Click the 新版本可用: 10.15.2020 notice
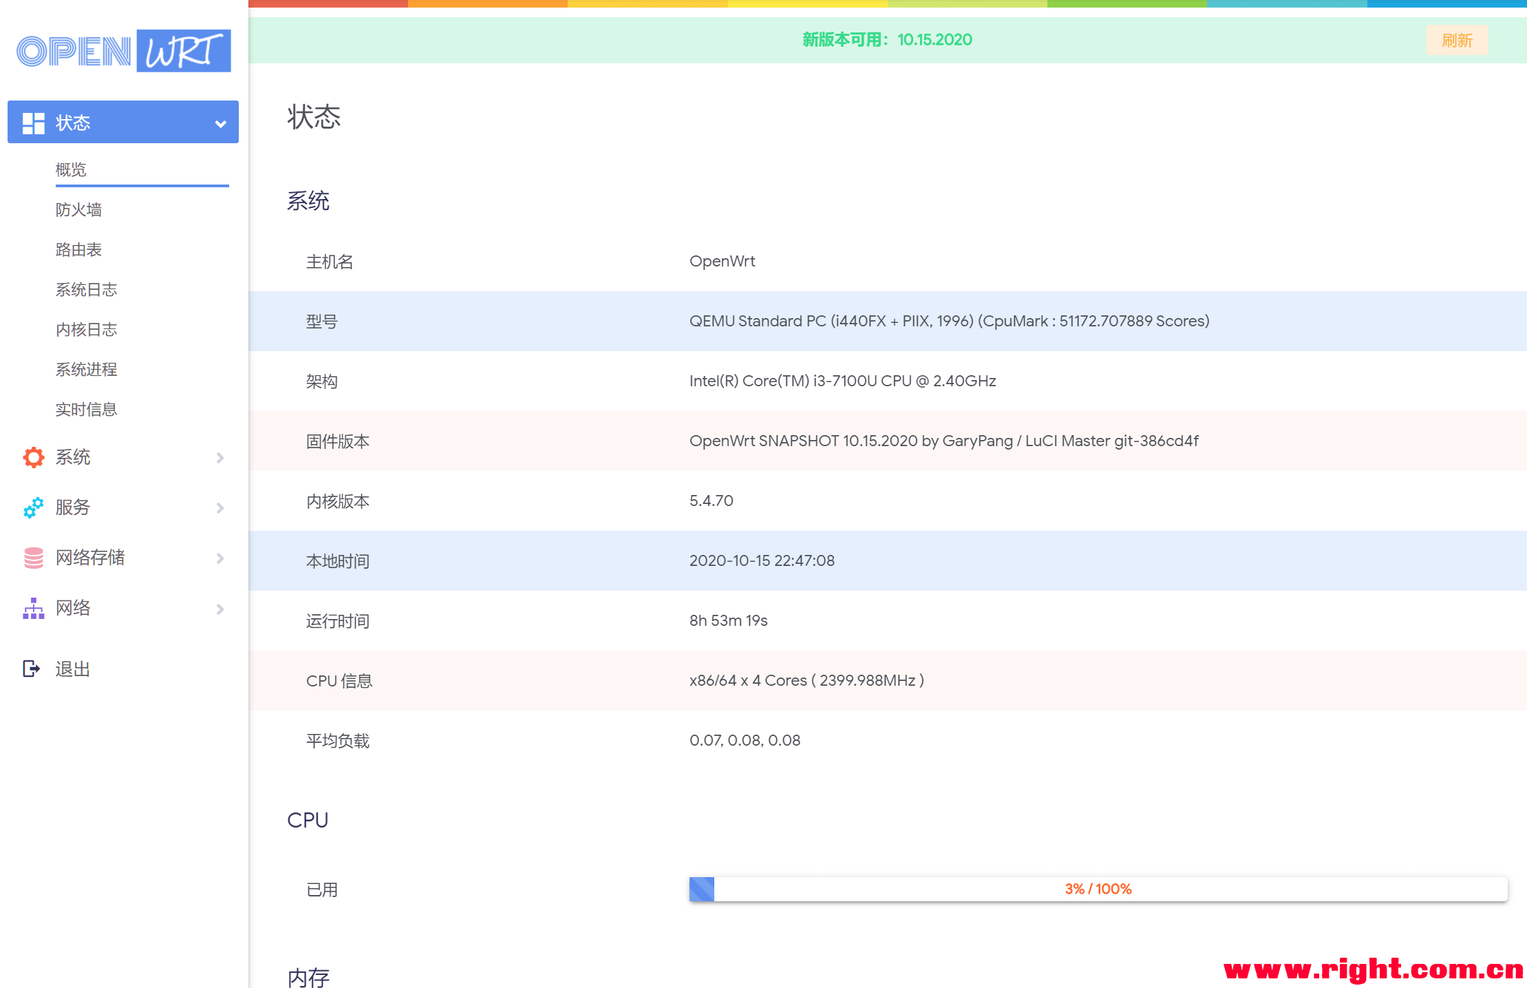 [x=887, y=40]
